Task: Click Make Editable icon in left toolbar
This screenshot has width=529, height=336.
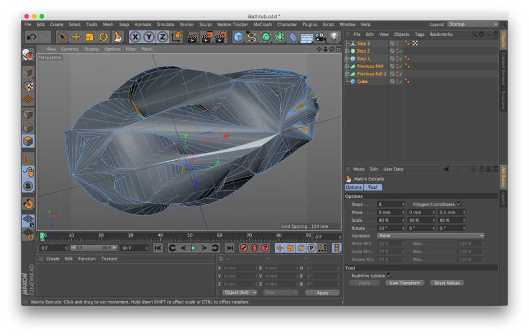Action: (29, 54)
